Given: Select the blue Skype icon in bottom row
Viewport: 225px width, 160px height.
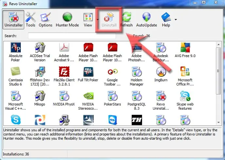Looking at the screenshot, I should click(16, 120).
